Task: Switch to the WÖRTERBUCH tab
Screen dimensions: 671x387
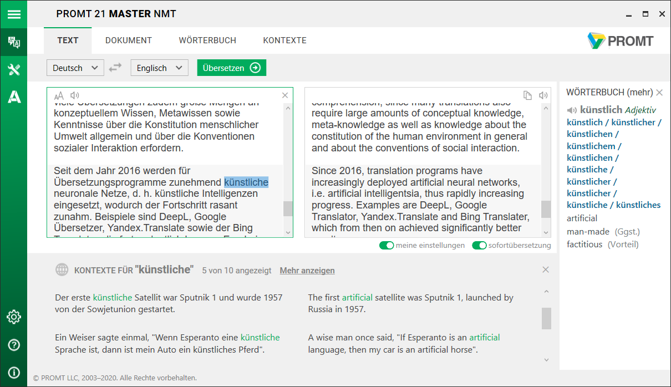Action: click(x=207, y=40)
